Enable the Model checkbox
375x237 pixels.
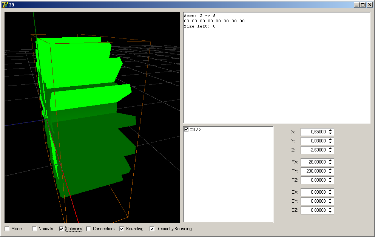pos(7,229)
